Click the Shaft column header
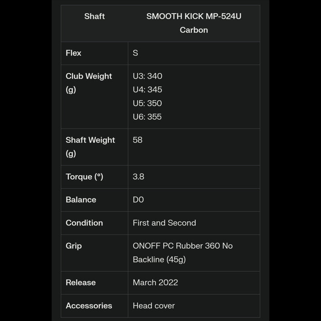The height and width of the screenshot is (321, 321). point(95,16)
